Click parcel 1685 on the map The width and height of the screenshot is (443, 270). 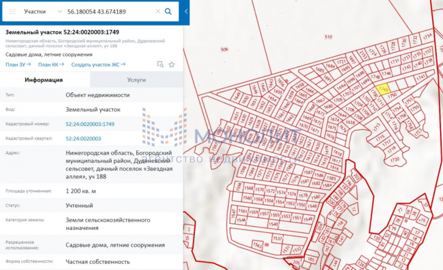tap(320, 69)
